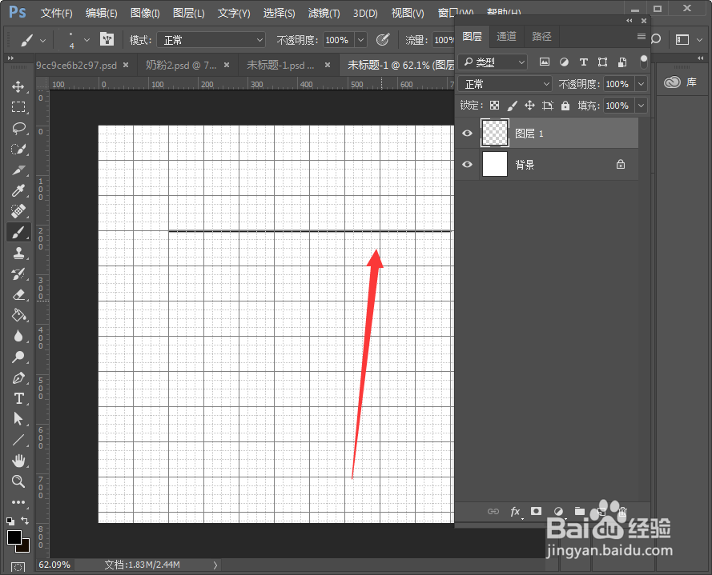Open layer opacity dropdown arrow

point(641,84)
